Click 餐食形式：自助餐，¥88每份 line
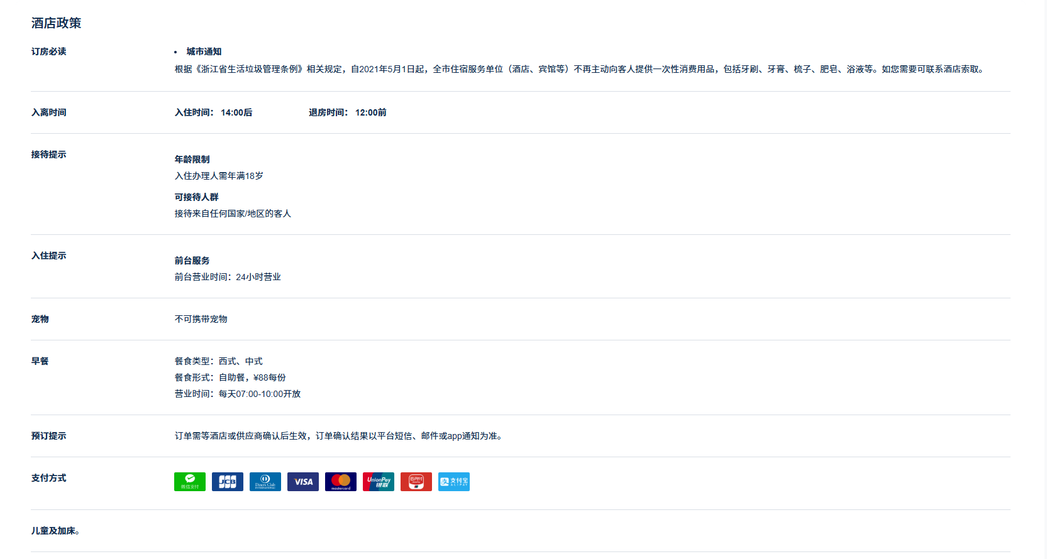 pyautogui.click(x=230, y=377)
